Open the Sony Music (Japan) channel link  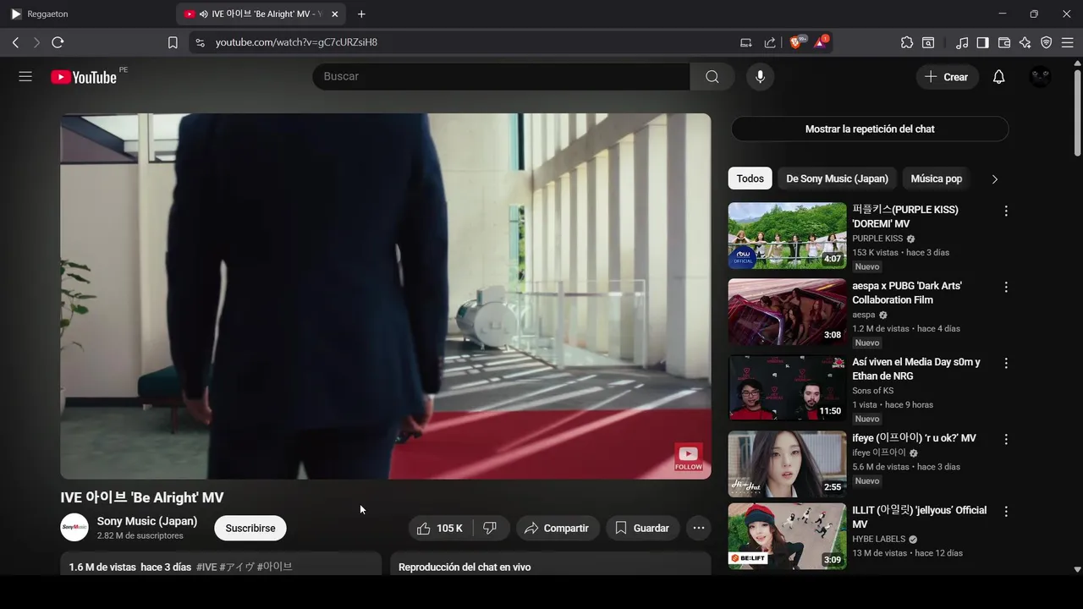coord(147,521)
